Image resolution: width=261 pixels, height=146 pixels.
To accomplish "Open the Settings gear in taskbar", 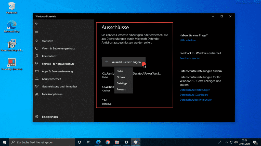I will (x=126, y=142).
